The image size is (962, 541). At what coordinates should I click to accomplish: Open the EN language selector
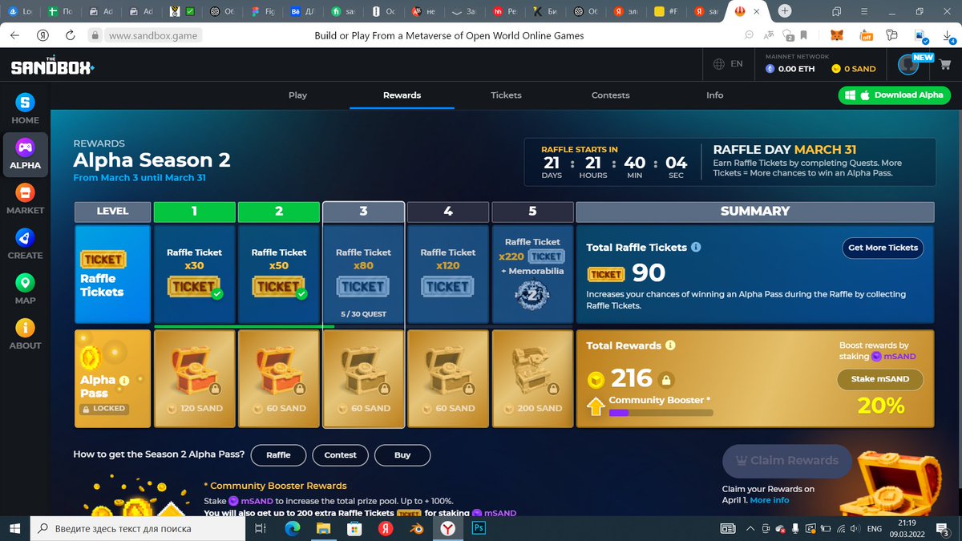(728, 64)
